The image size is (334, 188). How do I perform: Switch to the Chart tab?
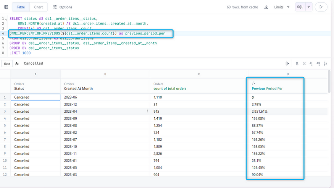tap(38, 7)
